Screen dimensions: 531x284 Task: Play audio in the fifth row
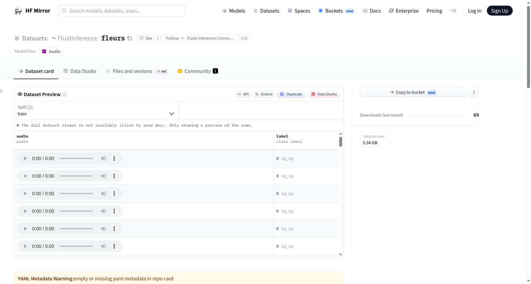pyautogui.click(x=25, y=229)
